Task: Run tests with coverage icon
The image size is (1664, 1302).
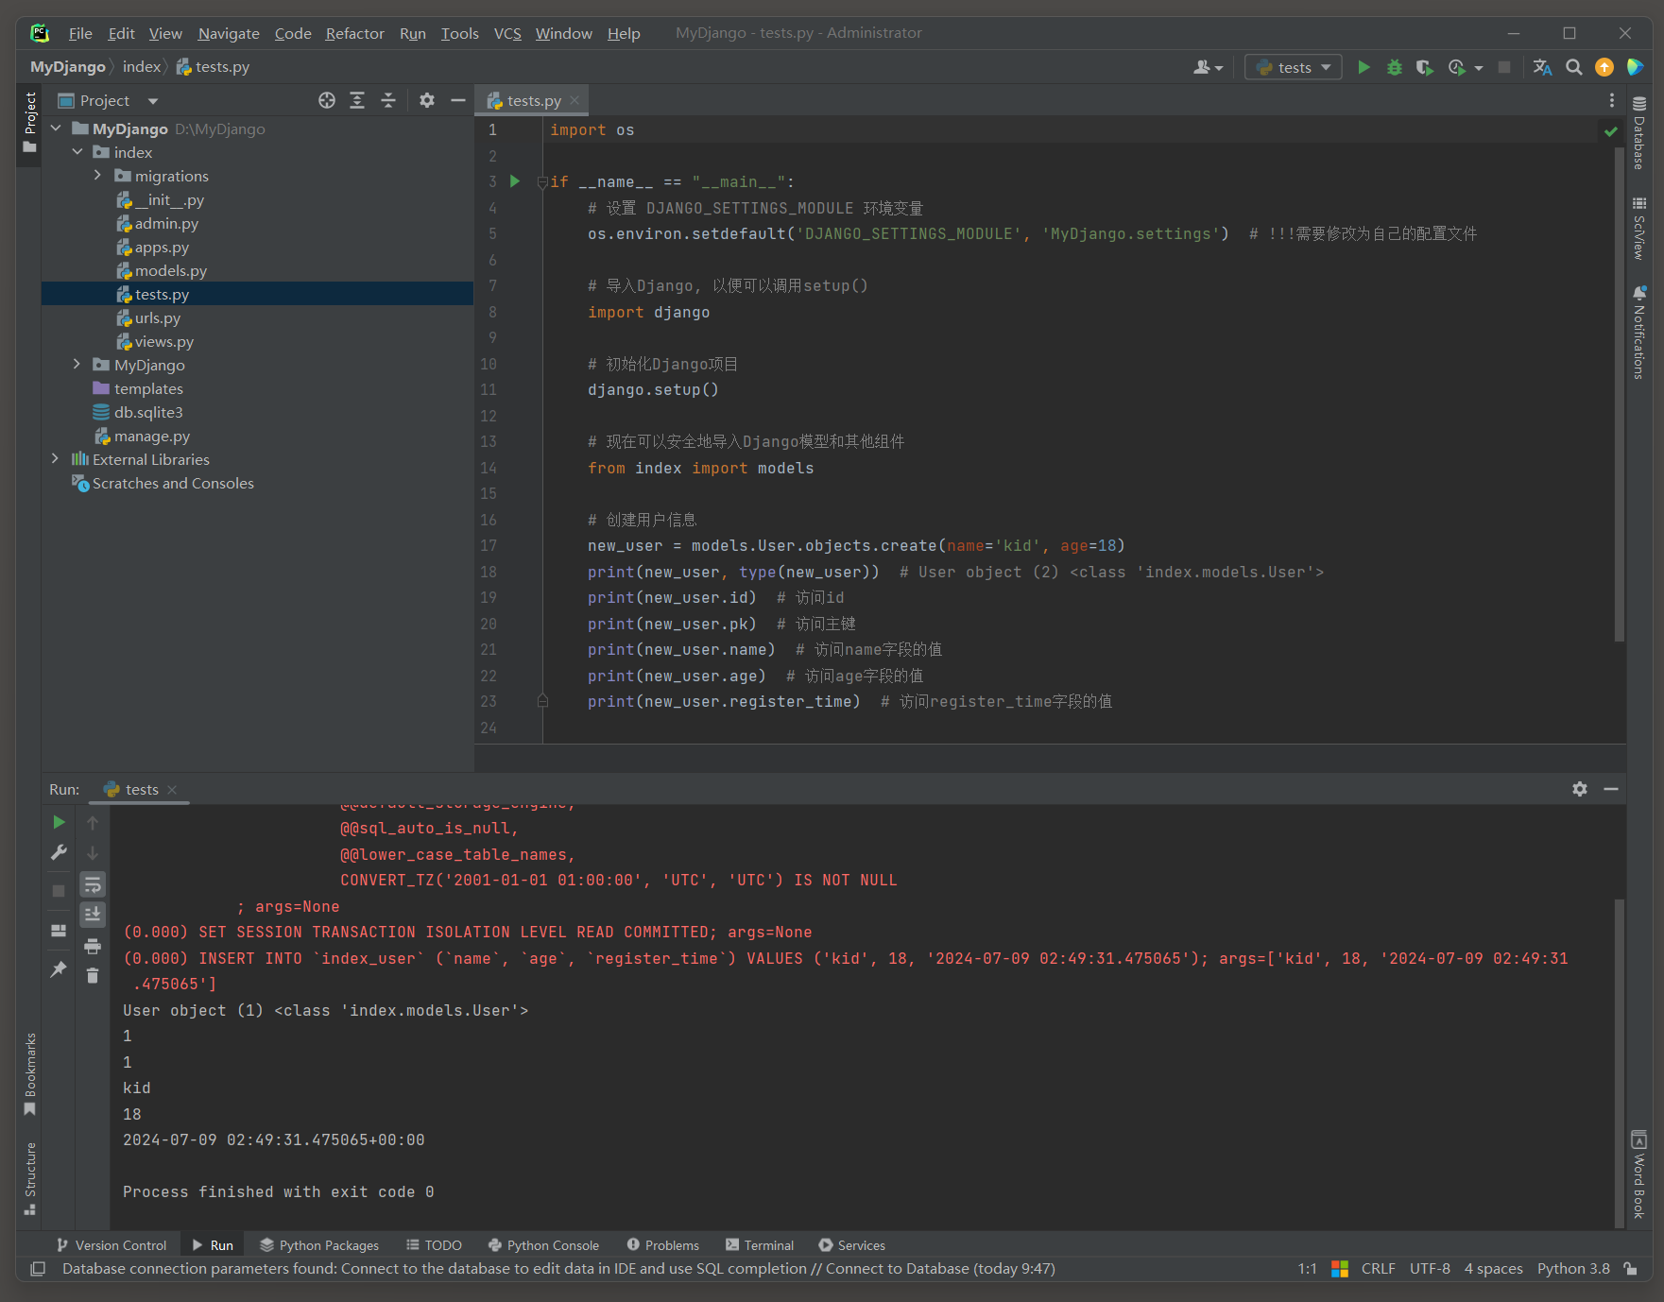Action: (x=1424, y=67)
